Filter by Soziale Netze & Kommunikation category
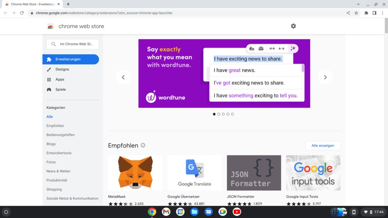 [72, 199]
